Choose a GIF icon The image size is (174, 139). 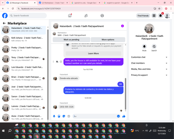pyautogui.click(x=69, y=116)
